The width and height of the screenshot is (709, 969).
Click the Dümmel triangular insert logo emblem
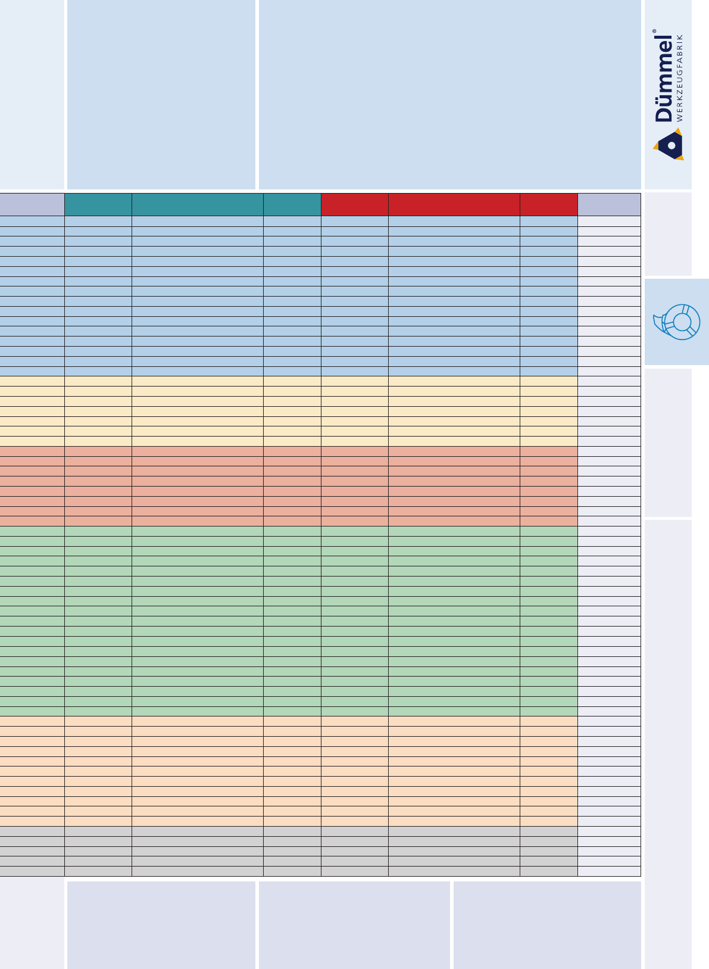(669, 144)
